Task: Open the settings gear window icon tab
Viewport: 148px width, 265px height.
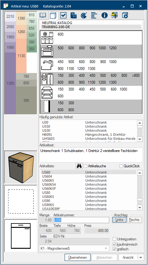Action: pyautogui.click(x=125, y=15)
